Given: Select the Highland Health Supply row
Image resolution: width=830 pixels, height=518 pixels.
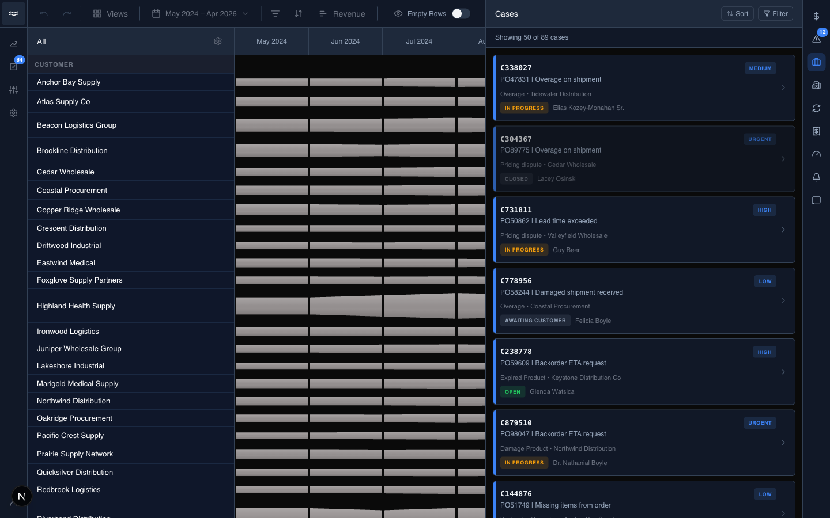Looking at the screenshot, I should [x=131, y=306].
